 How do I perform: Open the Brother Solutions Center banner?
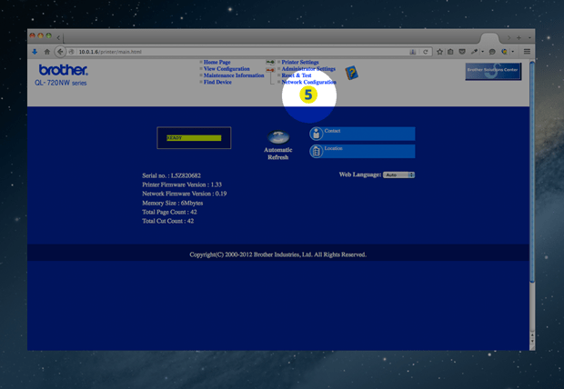[493, 72]
